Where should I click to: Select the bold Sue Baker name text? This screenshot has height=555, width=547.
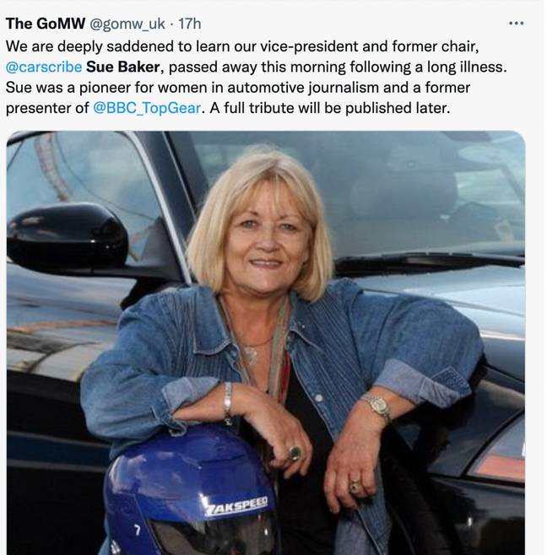(x=123, y=67)
